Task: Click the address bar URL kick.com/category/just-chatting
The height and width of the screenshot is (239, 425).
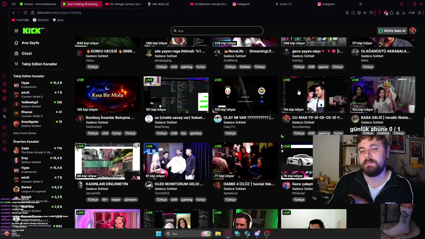Action: tap(59, 13)
